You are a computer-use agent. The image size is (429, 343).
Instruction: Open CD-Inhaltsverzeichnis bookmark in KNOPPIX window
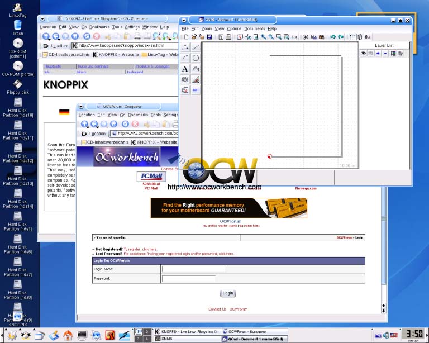(x=66, y=54)
